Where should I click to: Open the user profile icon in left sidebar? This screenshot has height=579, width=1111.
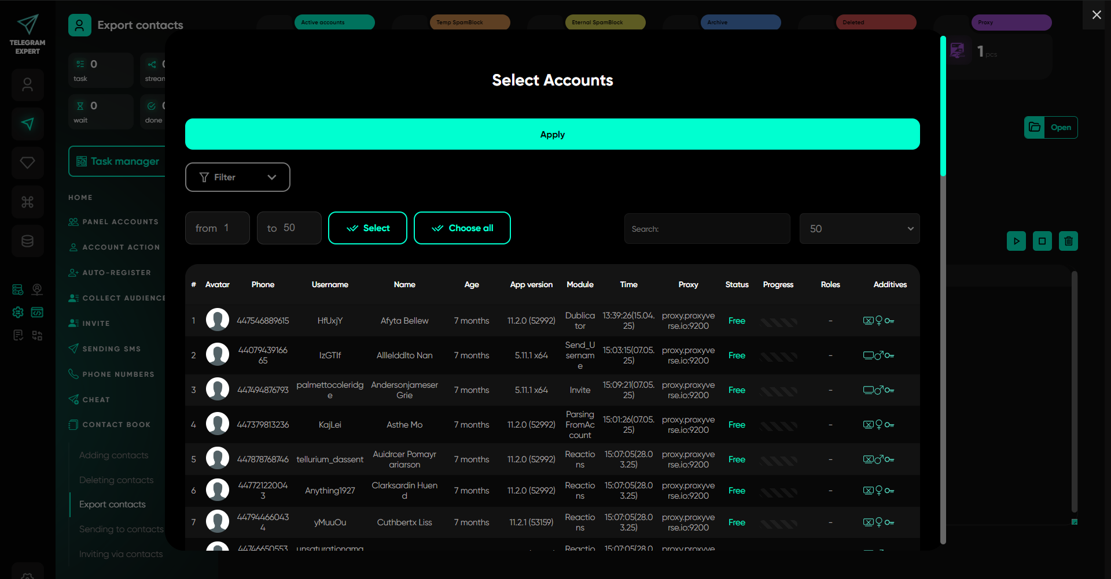(27, 85)
